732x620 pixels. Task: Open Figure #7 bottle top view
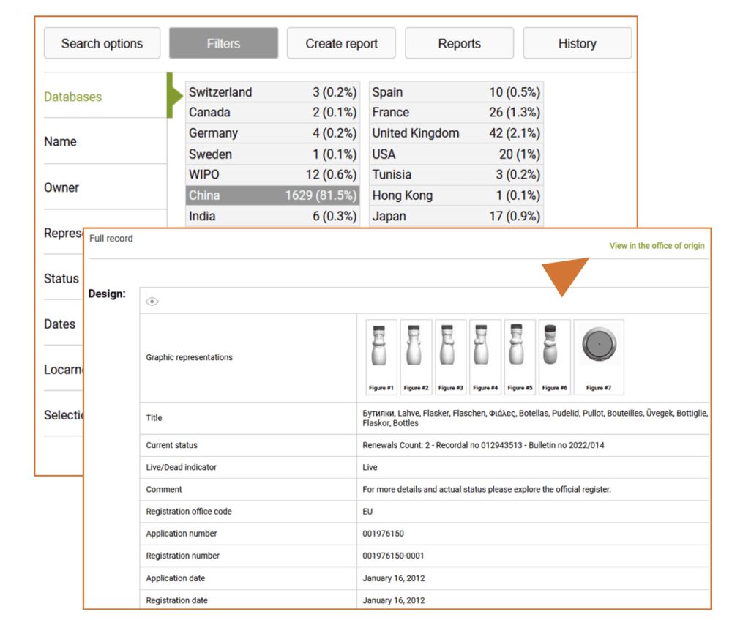599,356
